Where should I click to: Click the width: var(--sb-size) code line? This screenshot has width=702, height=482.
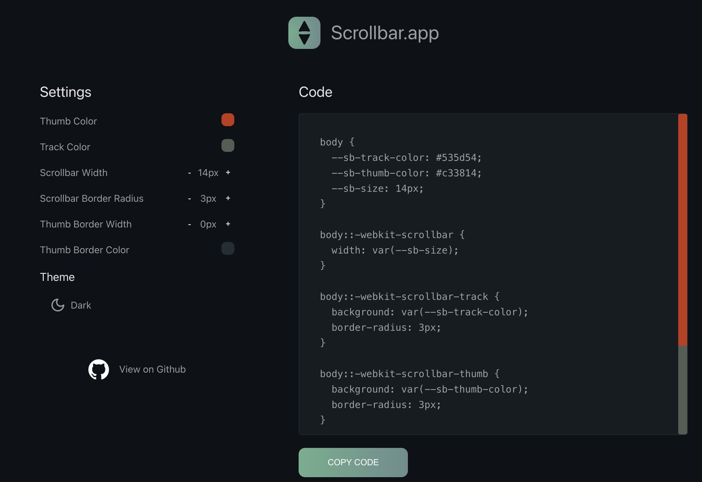[x=395, y=250]
